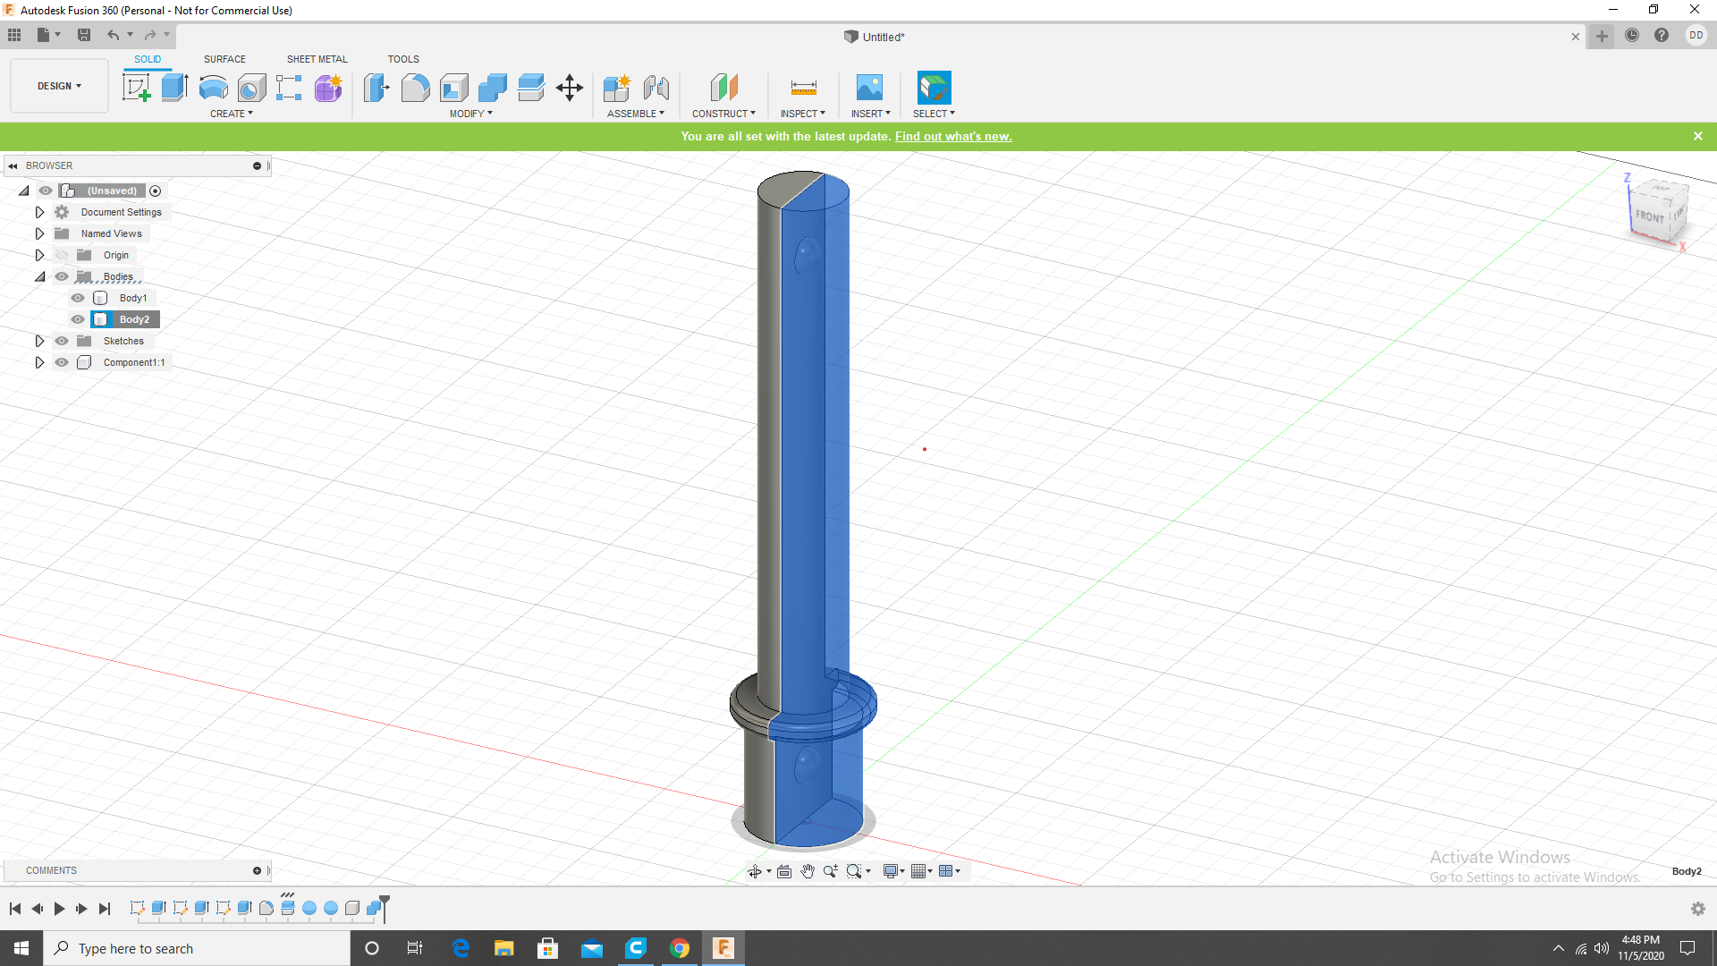Click the Windows search box

[x=197, y=948]
